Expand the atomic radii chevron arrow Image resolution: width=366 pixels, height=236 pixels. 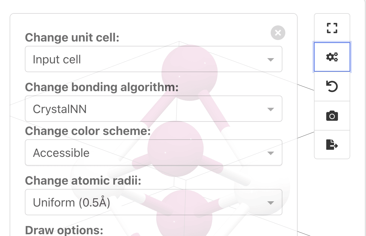coord(271,202)
